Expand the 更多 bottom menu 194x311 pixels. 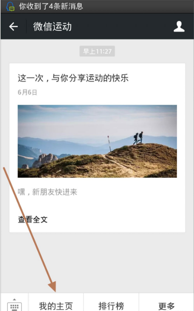[166, 306]
